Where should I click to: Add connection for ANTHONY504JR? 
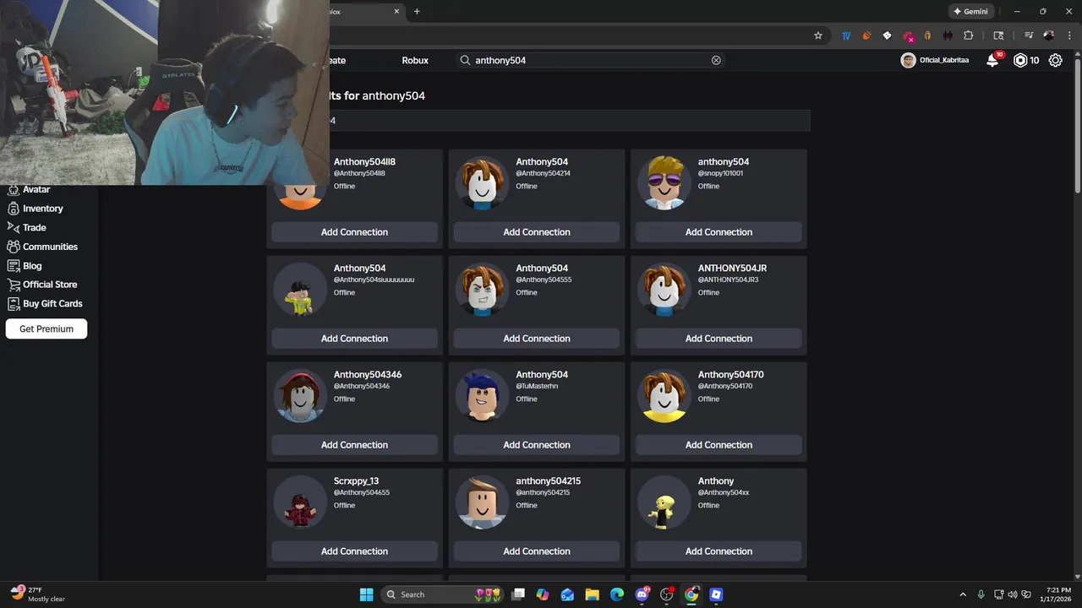(x=719, y=339)
